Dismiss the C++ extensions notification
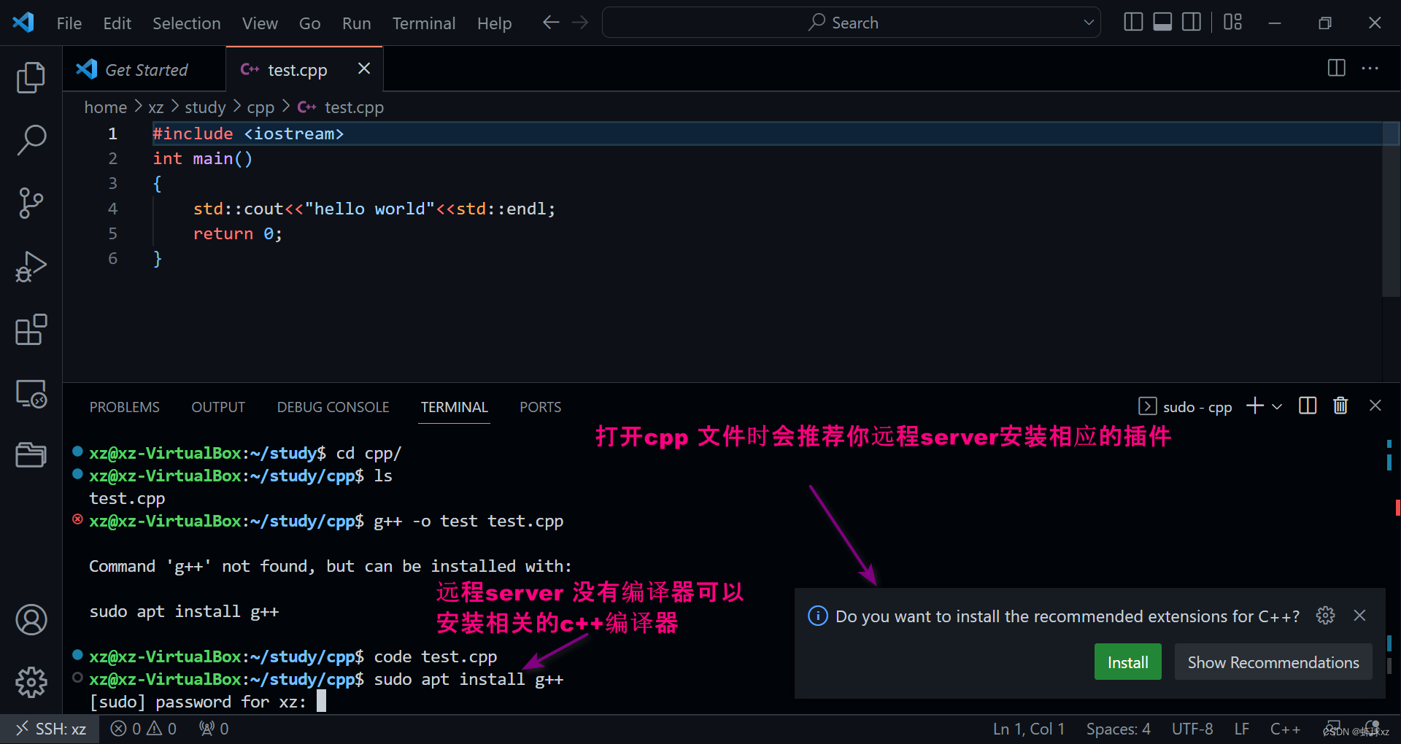The image size is (1401, 744). tap(1359, 616)
